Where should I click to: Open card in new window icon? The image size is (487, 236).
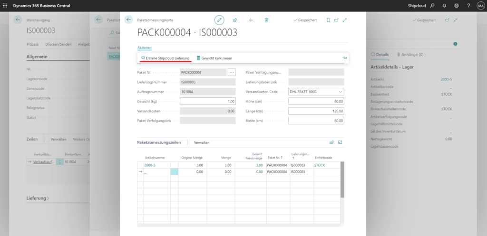tap(336, 20)
